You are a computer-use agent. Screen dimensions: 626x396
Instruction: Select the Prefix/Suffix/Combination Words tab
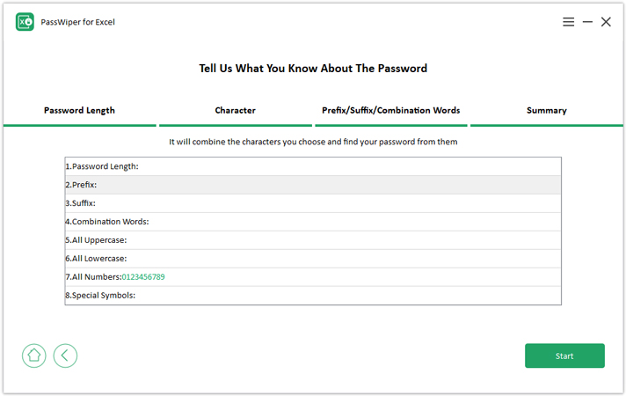coord(391,111)
